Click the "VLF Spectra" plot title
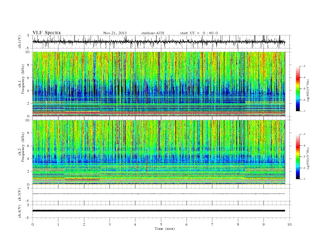 tap(47, 33)
